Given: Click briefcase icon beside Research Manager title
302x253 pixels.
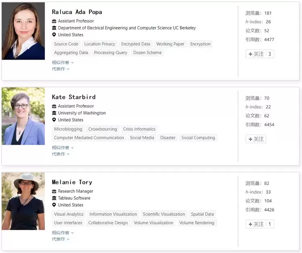Looking at the screenshot, I should (x=54, y=191).
